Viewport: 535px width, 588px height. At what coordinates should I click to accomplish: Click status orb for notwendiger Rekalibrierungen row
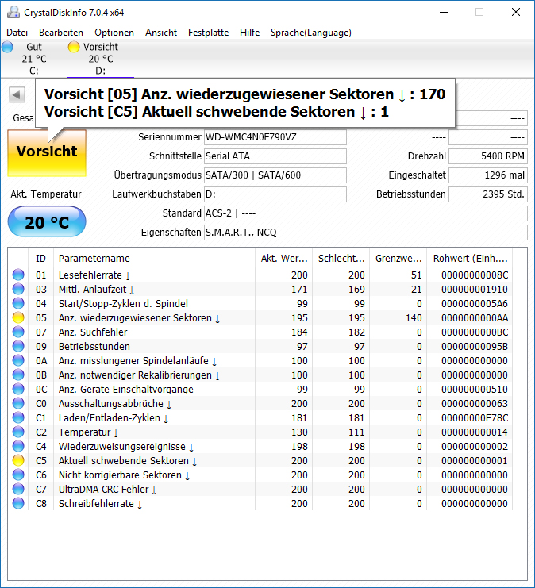click(x=18, y=375)
